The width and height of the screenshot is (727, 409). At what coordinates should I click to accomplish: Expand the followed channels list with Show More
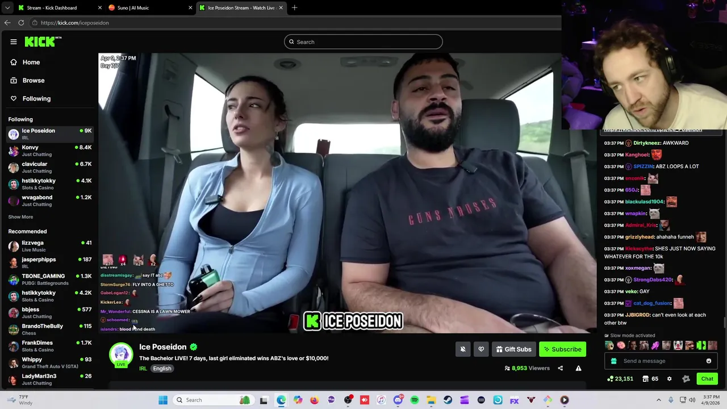point(20,217)
